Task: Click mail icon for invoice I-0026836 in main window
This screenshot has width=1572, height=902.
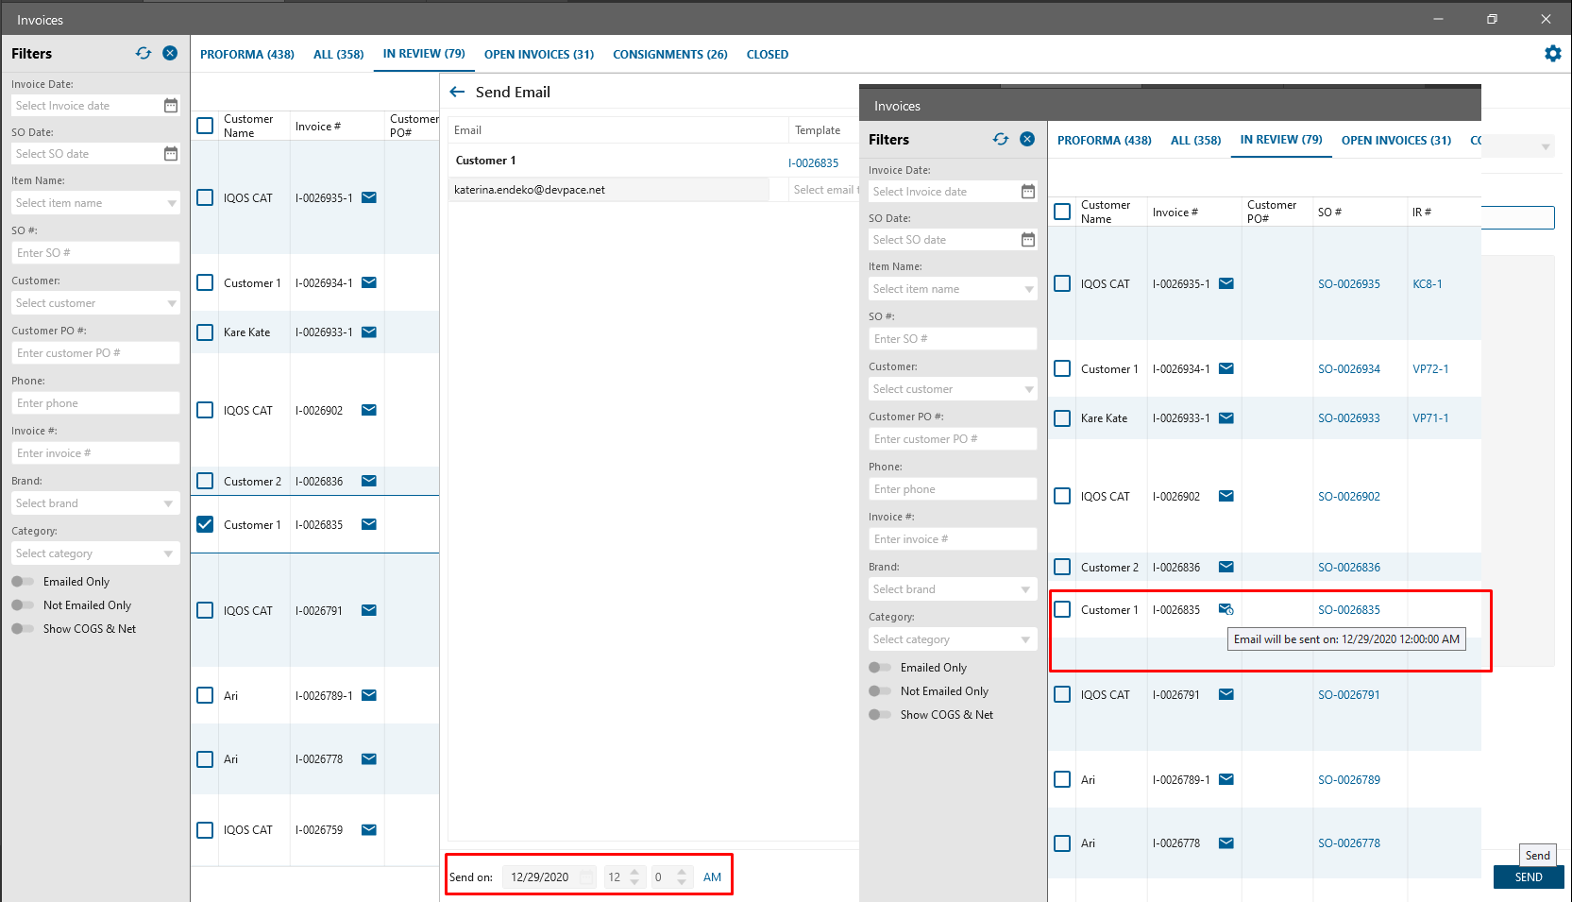Action: [369, 481]
